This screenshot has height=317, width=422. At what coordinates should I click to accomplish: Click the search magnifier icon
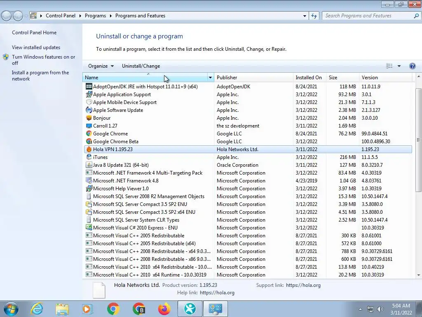point(416,16)
